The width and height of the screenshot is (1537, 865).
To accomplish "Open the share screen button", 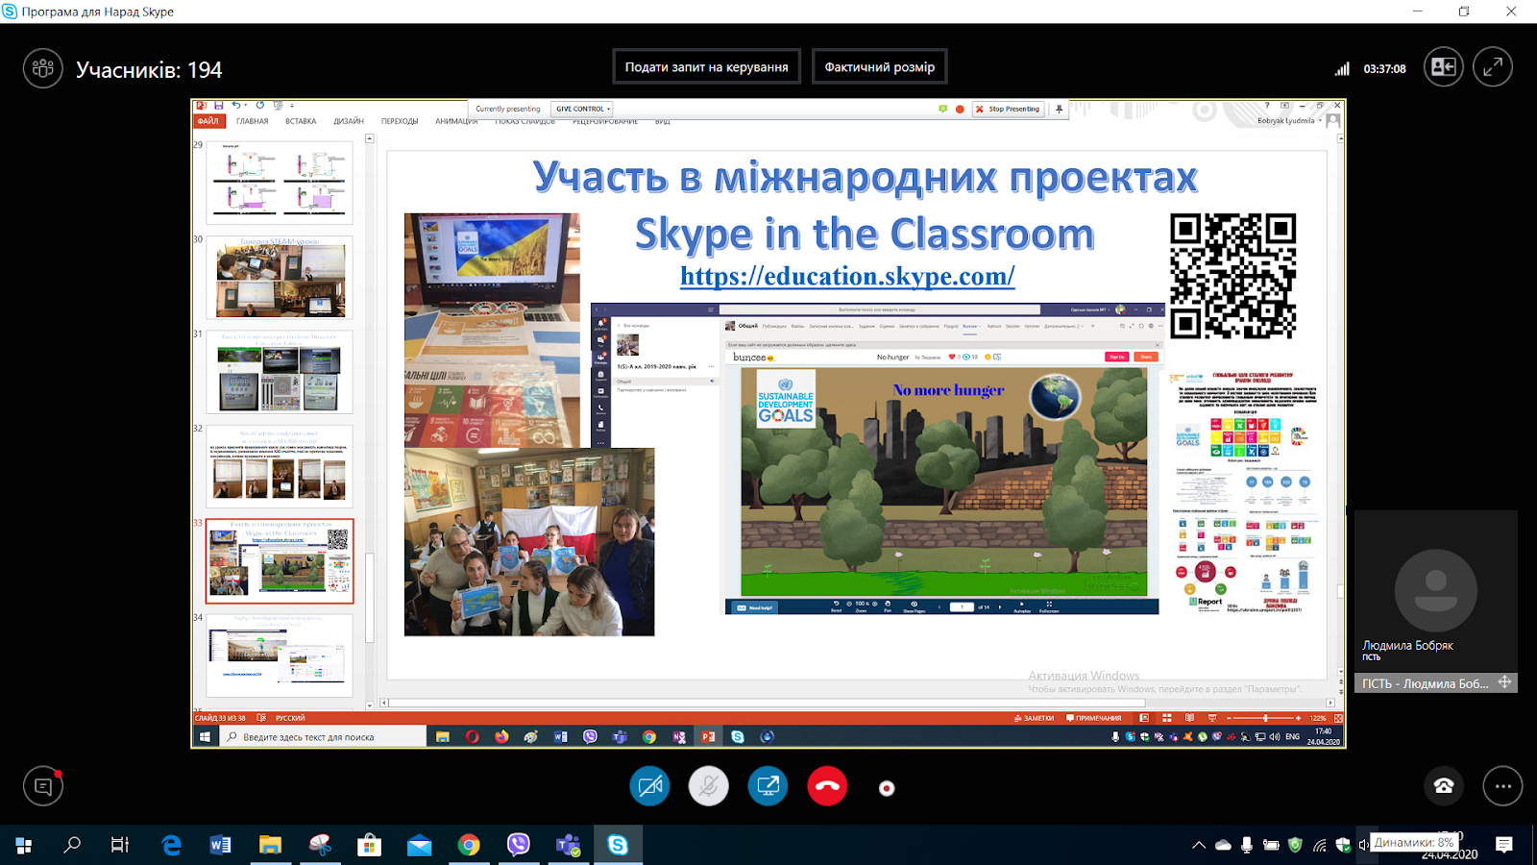I will click(x=768, y=787).
